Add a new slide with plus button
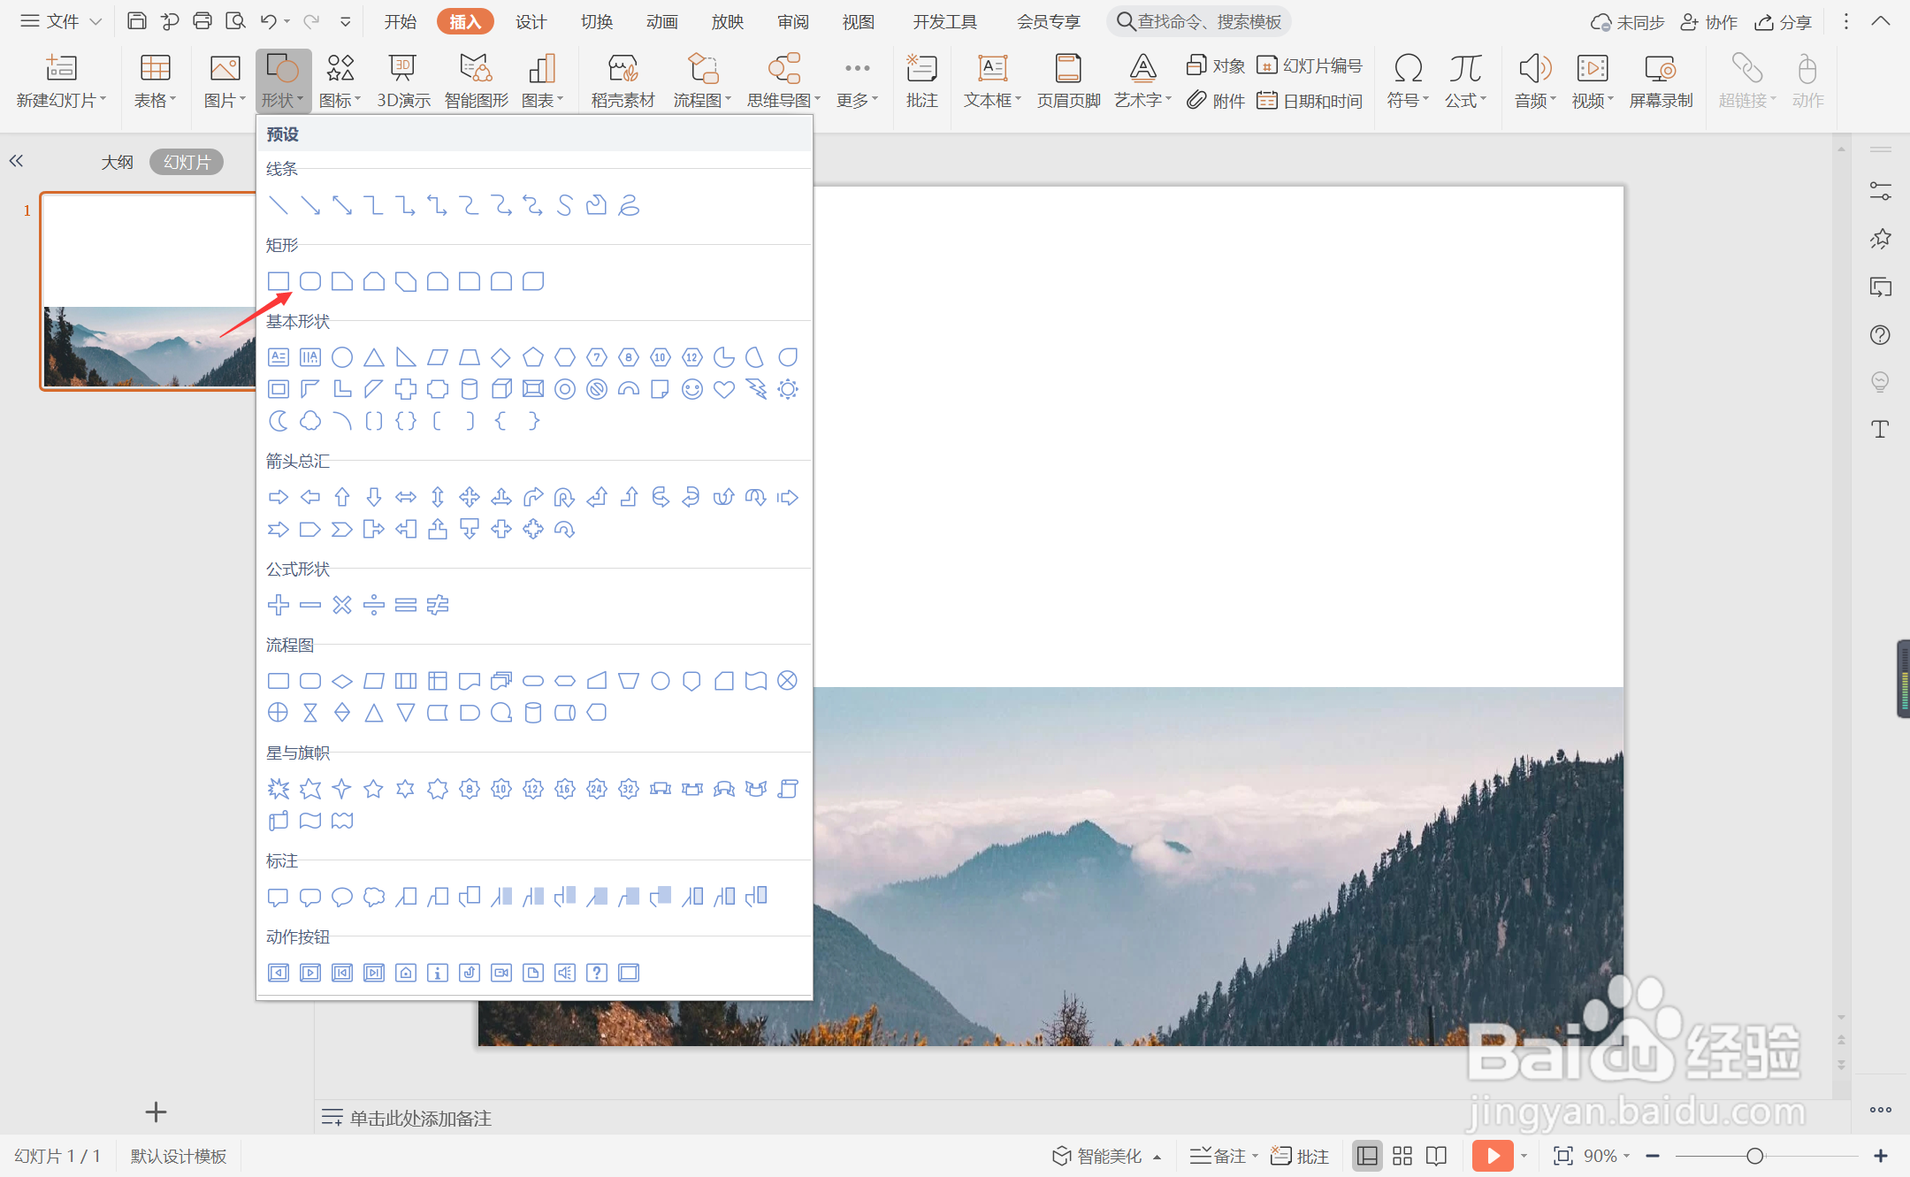1910x1177 pixels. pos(156,1112)
